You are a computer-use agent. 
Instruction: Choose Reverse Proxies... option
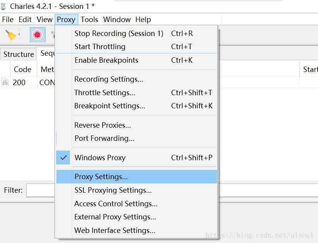pos(136,125)
